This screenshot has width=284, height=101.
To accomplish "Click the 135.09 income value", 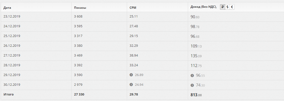I will coord(196,56).
